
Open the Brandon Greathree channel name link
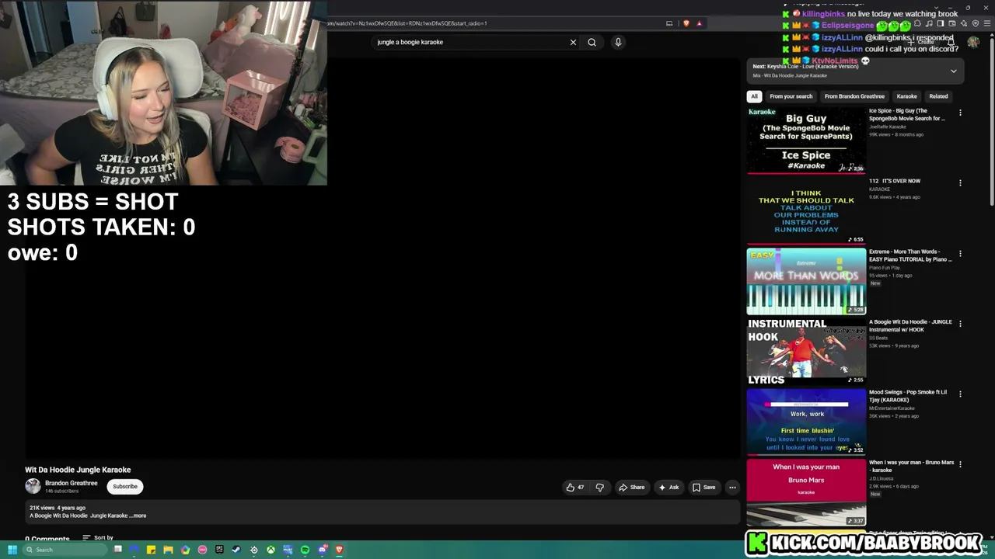point(72,483)
